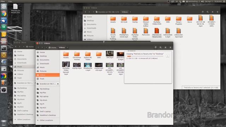Screen dimensions: 226x127
Task: Open the hamburger menu of the front Videos window
Action: coord(170,47)
